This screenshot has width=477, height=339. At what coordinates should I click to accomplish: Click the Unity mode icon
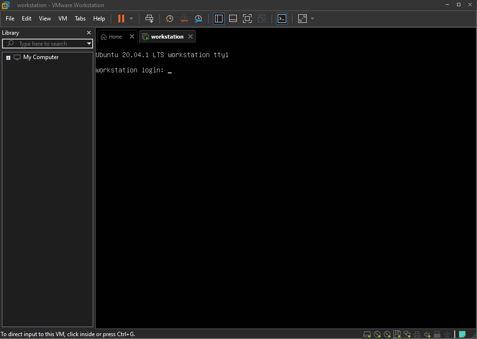tap(262, 19)
